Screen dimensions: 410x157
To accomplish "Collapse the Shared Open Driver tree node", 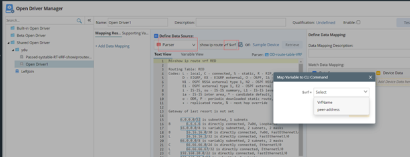I will (x=9, y=43).
